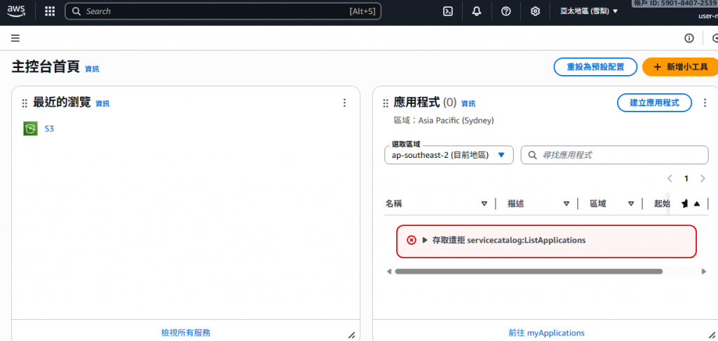Open the help question mark menu

(x=506, y=11)
